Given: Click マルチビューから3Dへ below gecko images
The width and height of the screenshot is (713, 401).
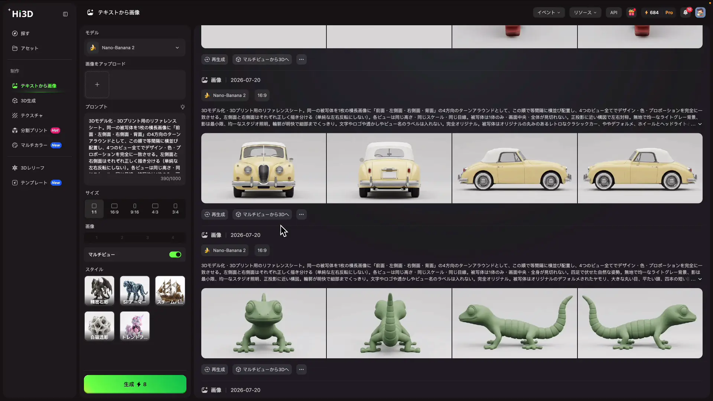Looking at the screenshot, I should [x=262, y=370].
